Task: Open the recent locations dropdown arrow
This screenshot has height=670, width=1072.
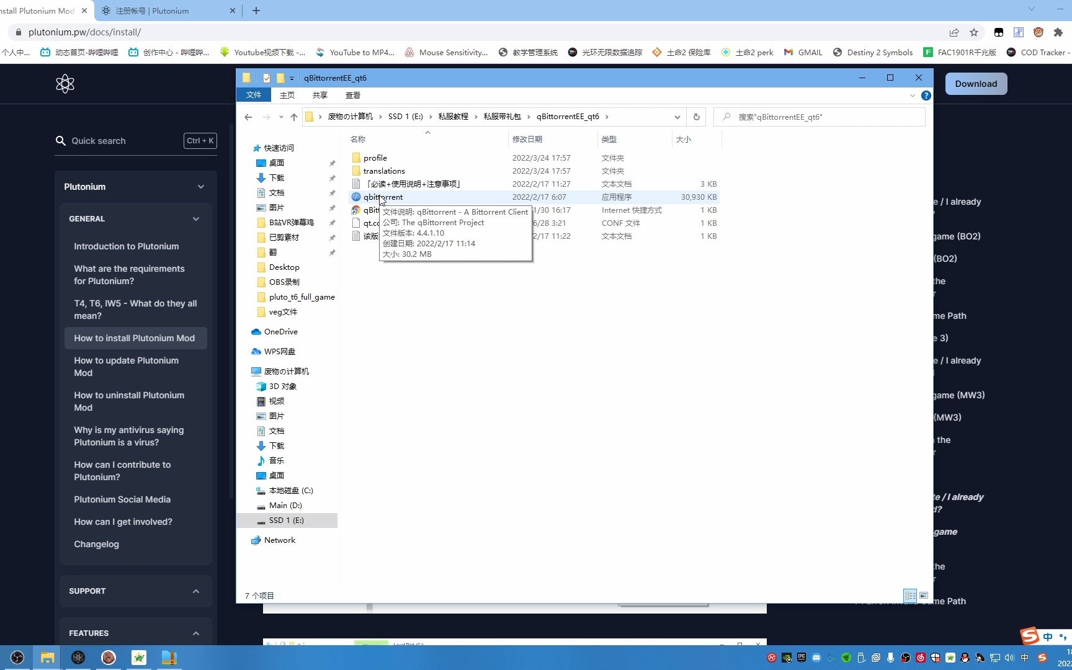Action: tap(281, 117)
